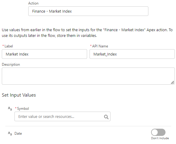Click the API Name caption text

coord(100,46)
